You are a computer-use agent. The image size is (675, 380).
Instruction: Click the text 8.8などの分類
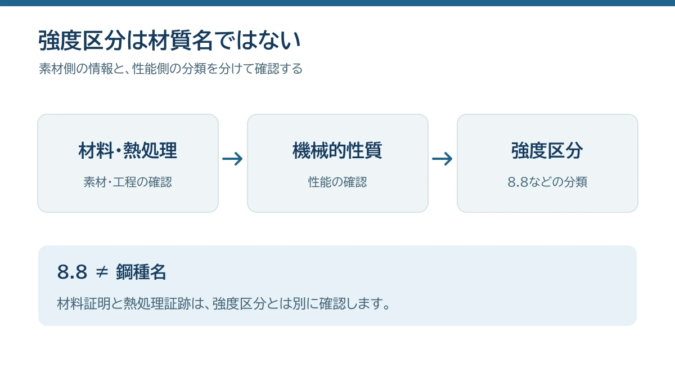pyautogui.click(x=547, y=182)
